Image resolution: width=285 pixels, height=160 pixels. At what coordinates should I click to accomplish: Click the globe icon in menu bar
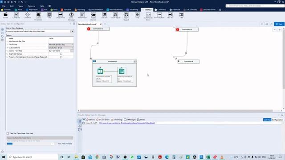(x=49, y=6)
